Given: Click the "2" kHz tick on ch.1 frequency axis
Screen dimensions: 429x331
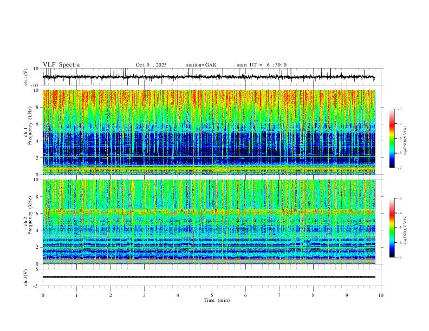Looking at the screenshot, I should click(x=37, y=158).
